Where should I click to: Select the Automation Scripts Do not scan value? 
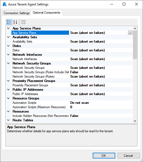coord(101,103)
